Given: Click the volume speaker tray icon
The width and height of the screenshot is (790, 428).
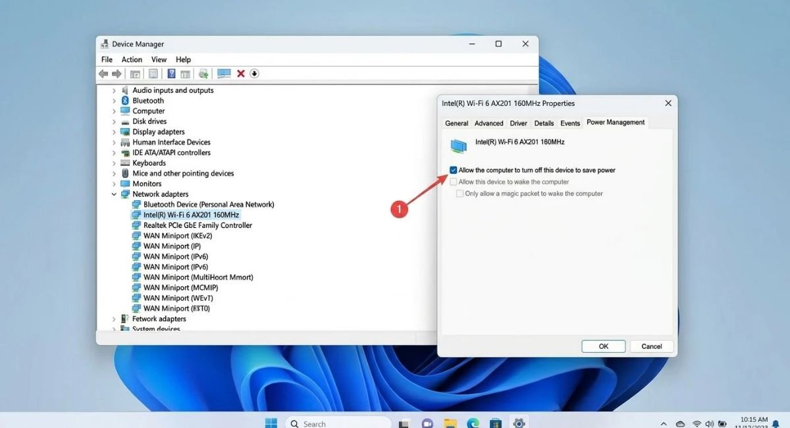Looking at the screenshot, I should point(709,423).
